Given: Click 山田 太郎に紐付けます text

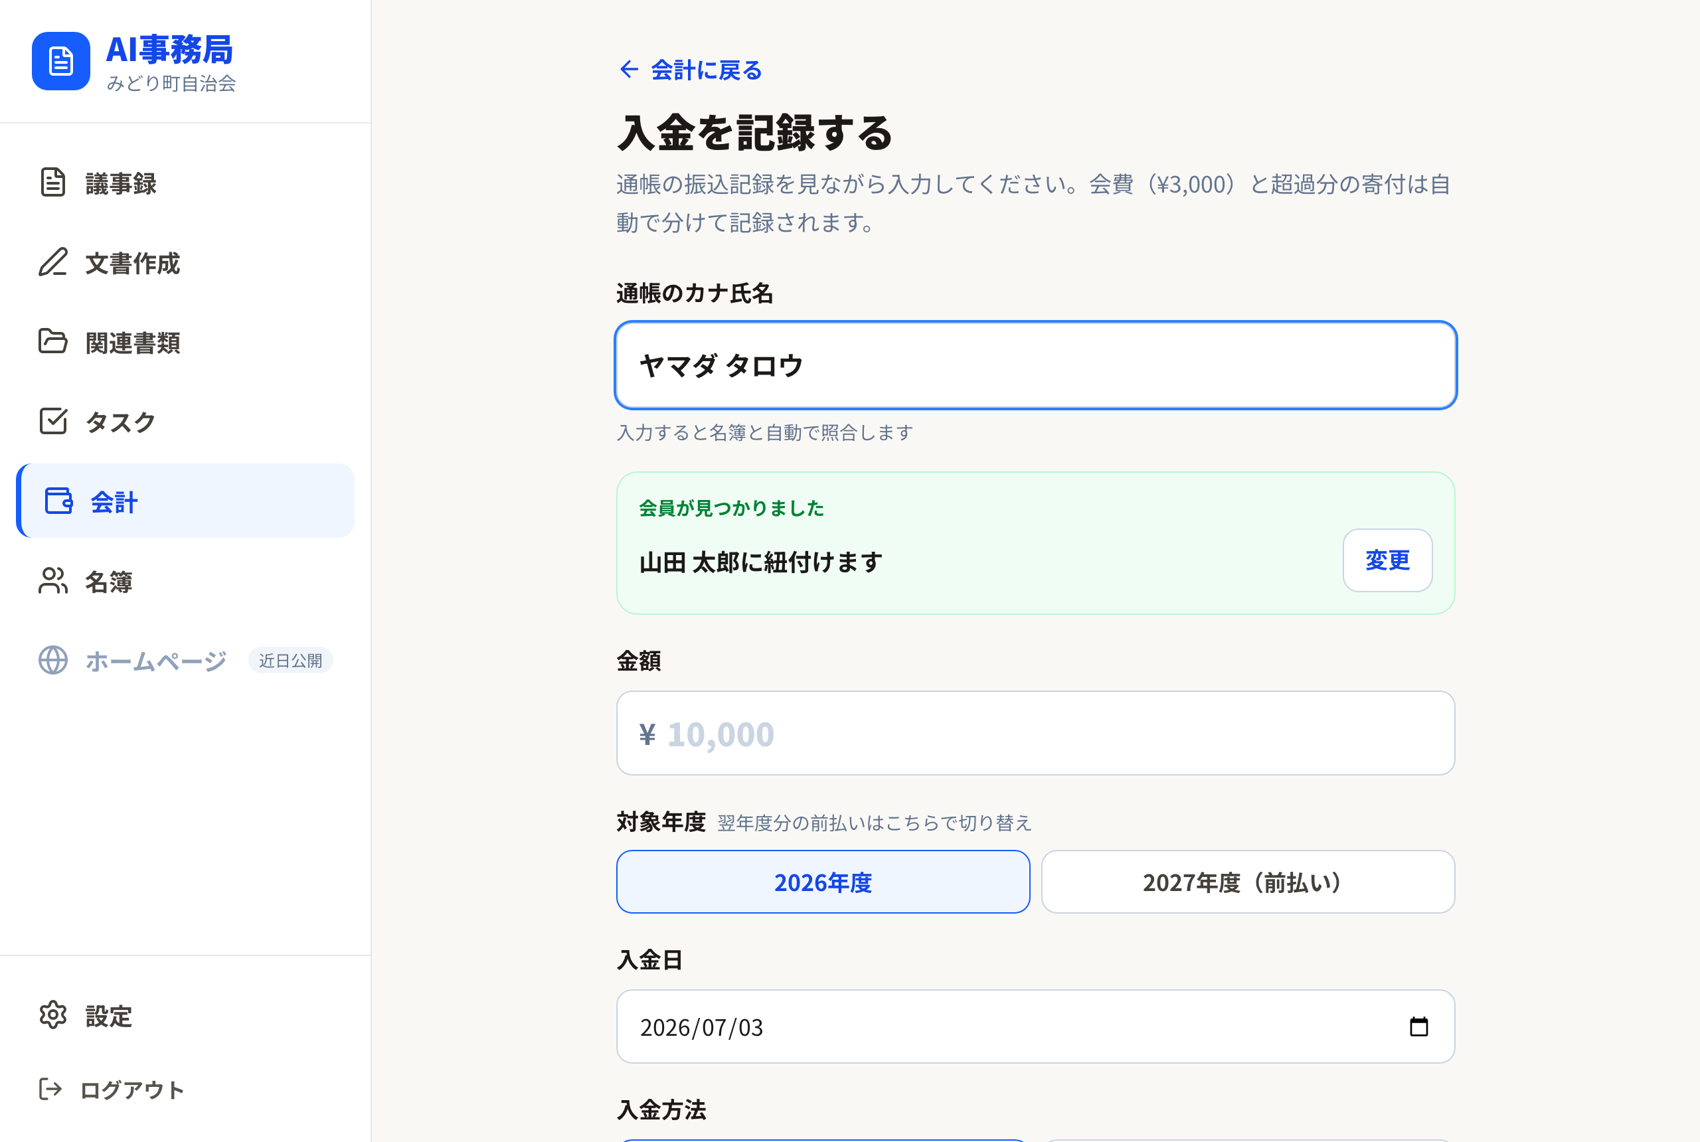Looking at the screenshot, I should (x=761, y=562).
